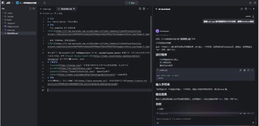The height and width of the screenshot is (126, 259).
Task: Focus the AI Assistant message input
Action: [201, 118]
